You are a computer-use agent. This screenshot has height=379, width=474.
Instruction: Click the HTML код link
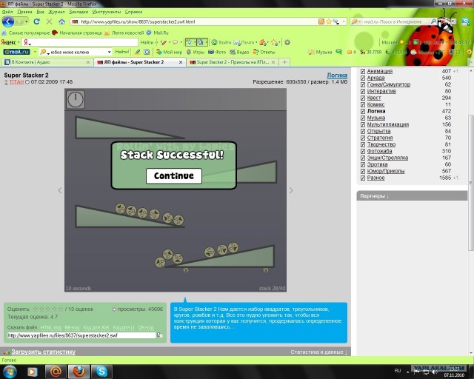click(51, 328)
